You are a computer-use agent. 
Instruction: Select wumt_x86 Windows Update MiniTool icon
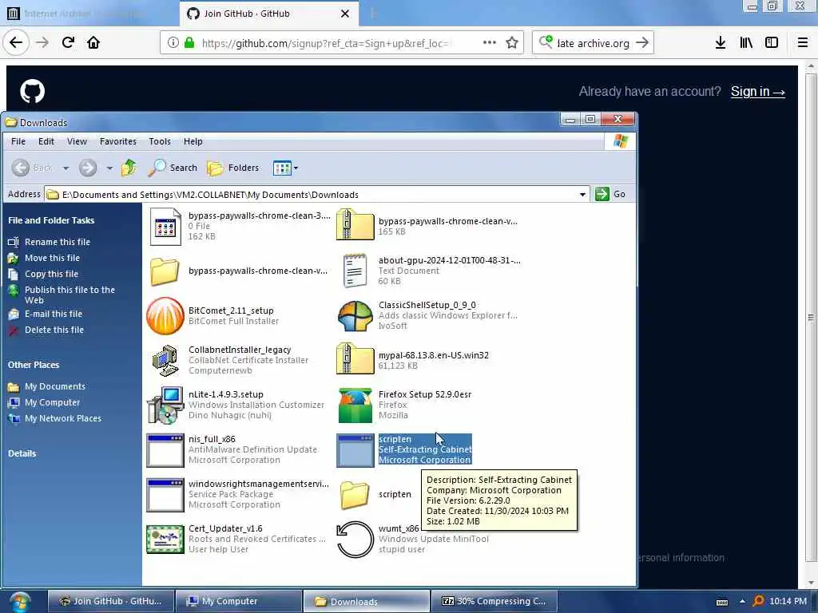coord(355,539)
